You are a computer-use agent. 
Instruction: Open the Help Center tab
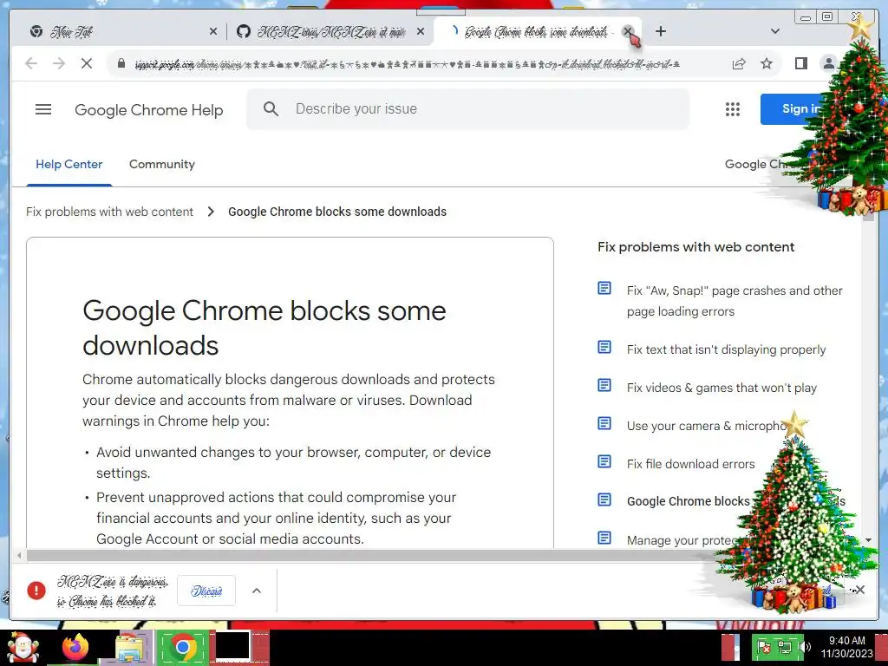pos(69,164)
